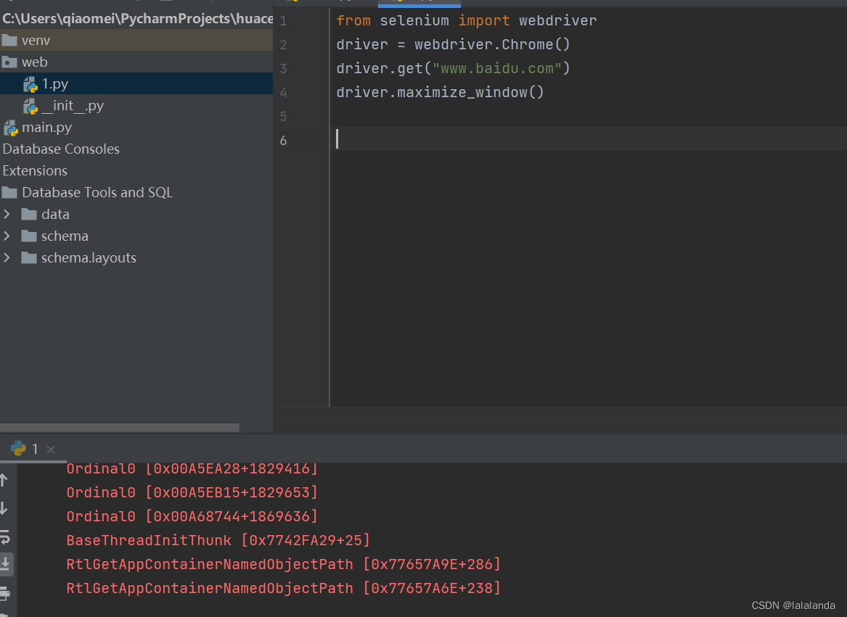Click the schema folder icon
Screen dimensions: 847x617
tap(28, 236)
